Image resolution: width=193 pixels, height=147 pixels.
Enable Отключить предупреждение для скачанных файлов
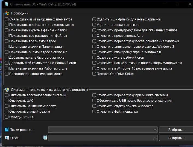click(x=94, y=30)
